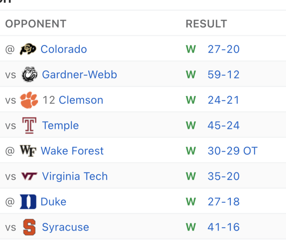Click the Virginia Tech VT logo
This screenshot has width=286, height=242.
click(x=29, y=176)
